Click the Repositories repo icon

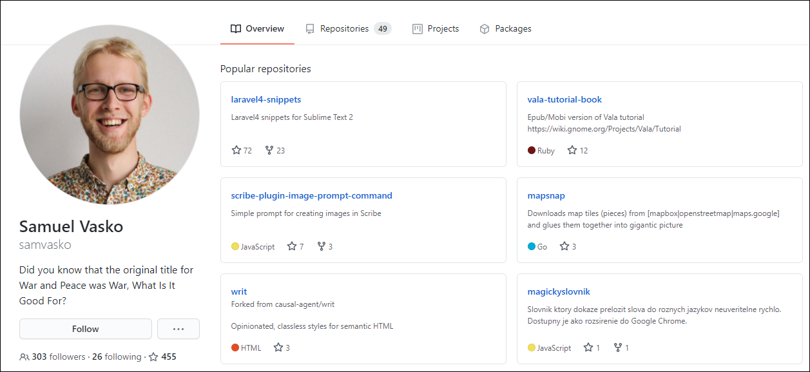pos(310,28)
